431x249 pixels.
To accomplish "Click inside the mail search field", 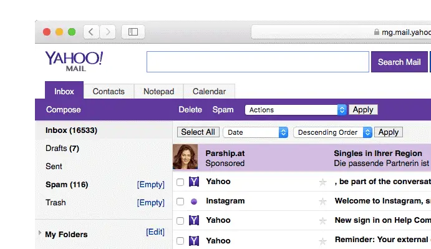I will click(258, 62).
